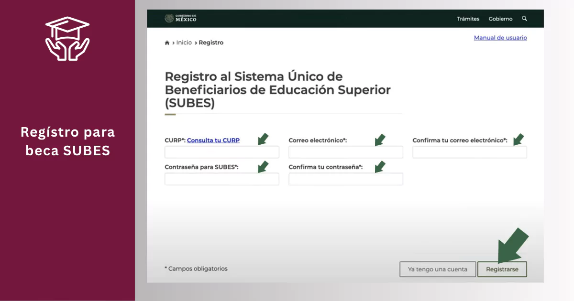Open the search magnifier icon
Screen dimensions: 574x301
coord(524,19)
